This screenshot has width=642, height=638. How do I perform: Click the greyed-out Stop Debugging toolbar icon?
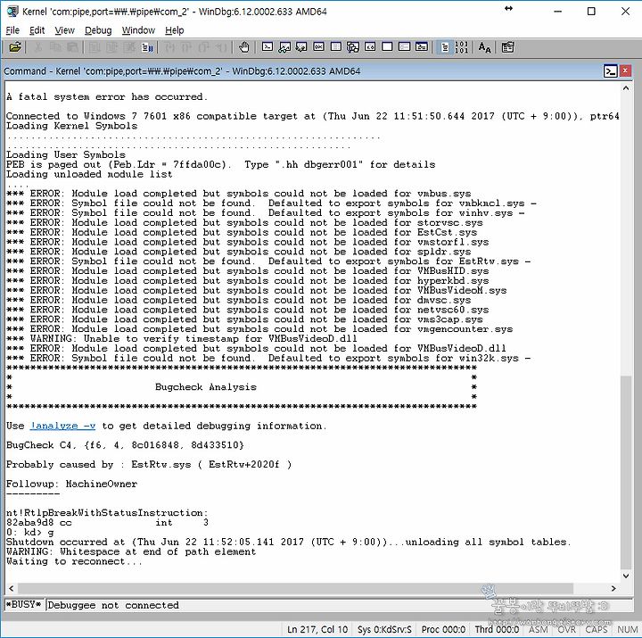(129, 47)
